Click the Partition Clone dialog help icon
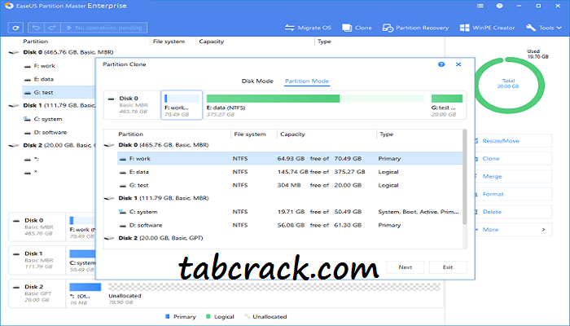The height and width of the screenshot is (326, 570). click(441, 64)
